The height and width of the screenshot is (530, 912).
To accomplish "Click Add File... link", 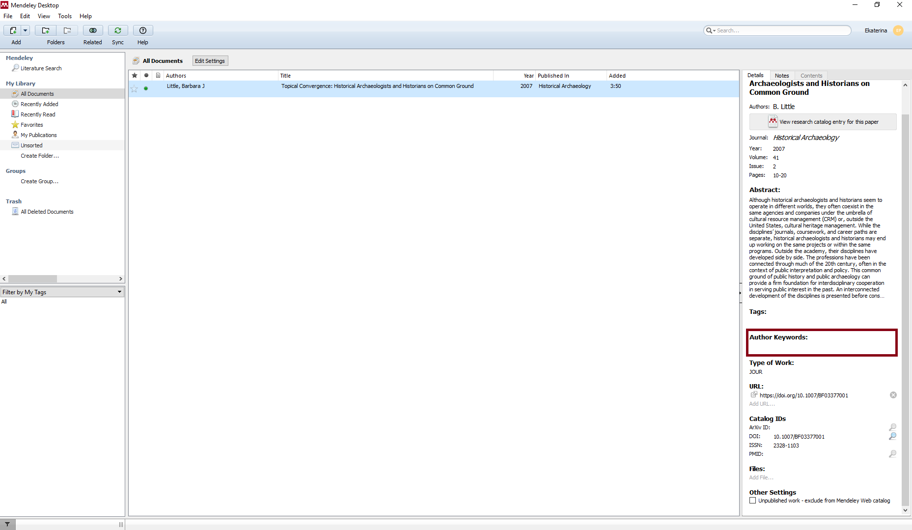I will point(761,477).
